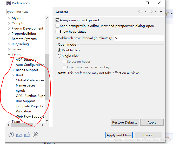173x144 pixels.
Task: Open the Namespaces preference page
Action: [x=26, y=85]
